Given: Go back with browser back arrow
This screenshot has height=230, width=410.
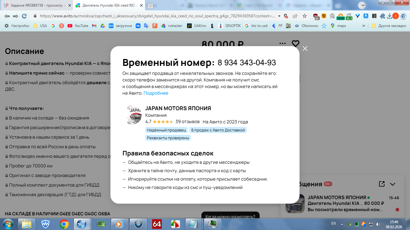Looking at the screenshot, I should point(7,16).
